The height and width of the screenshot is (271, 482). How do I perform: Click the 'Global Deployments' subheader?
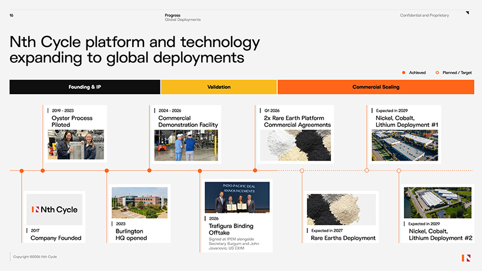tap(183, 19)
